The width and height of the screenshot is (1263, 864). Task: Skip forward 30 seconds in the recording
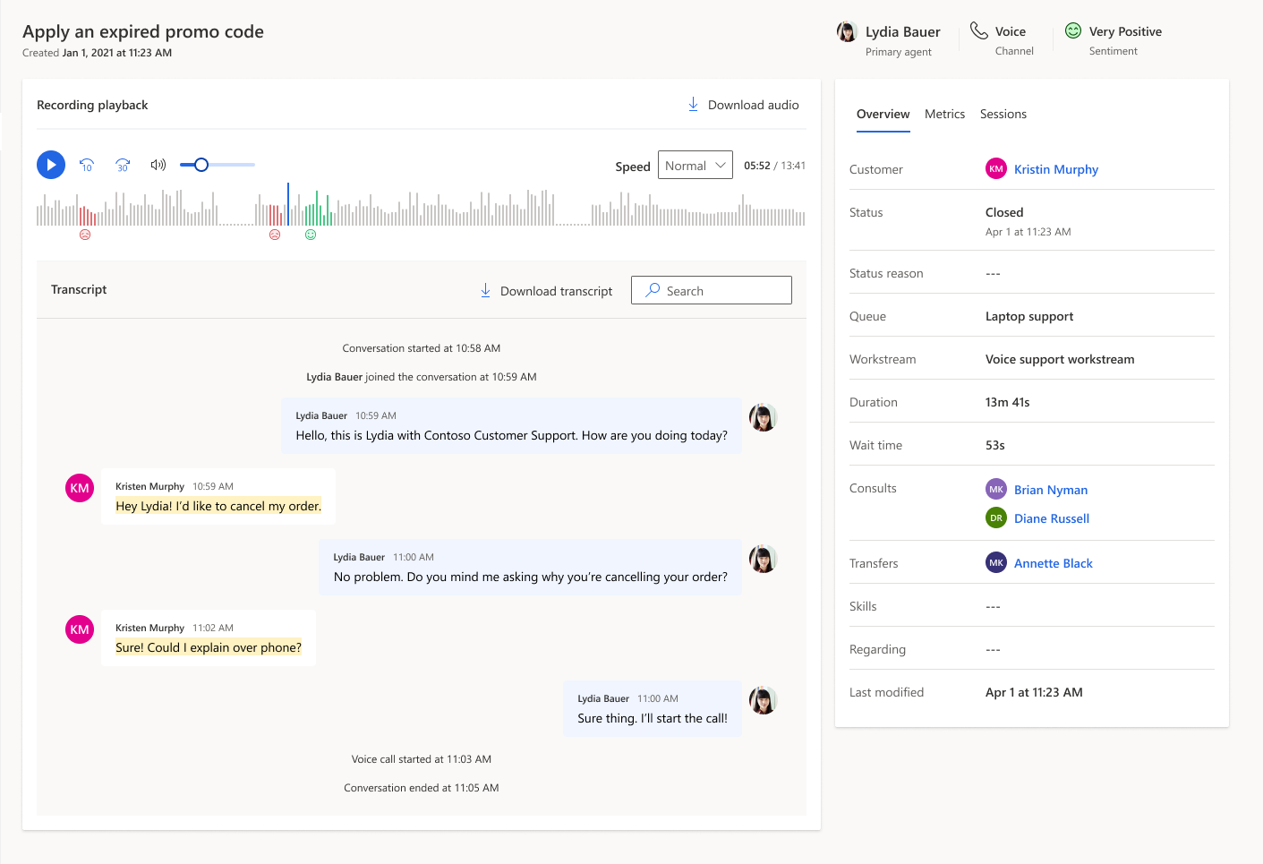[123, 165]
